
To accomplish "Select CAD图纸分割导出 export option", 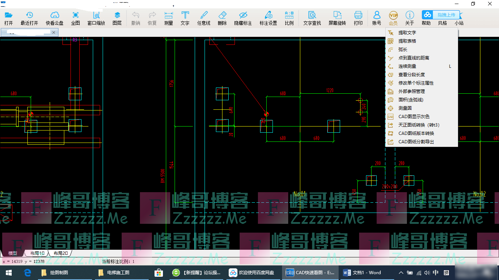I will tap(416, 142).
